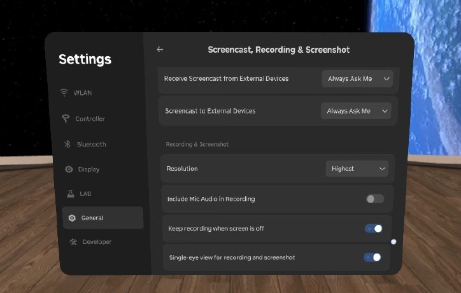This screenshot has height=293, width=461.
Task: Enable Include Mic Audio in Recording
Action: tap(375, 199)
